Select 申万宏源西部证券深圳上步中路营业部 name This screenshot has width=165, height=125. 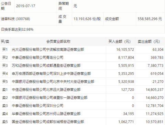tap(51, 74)
